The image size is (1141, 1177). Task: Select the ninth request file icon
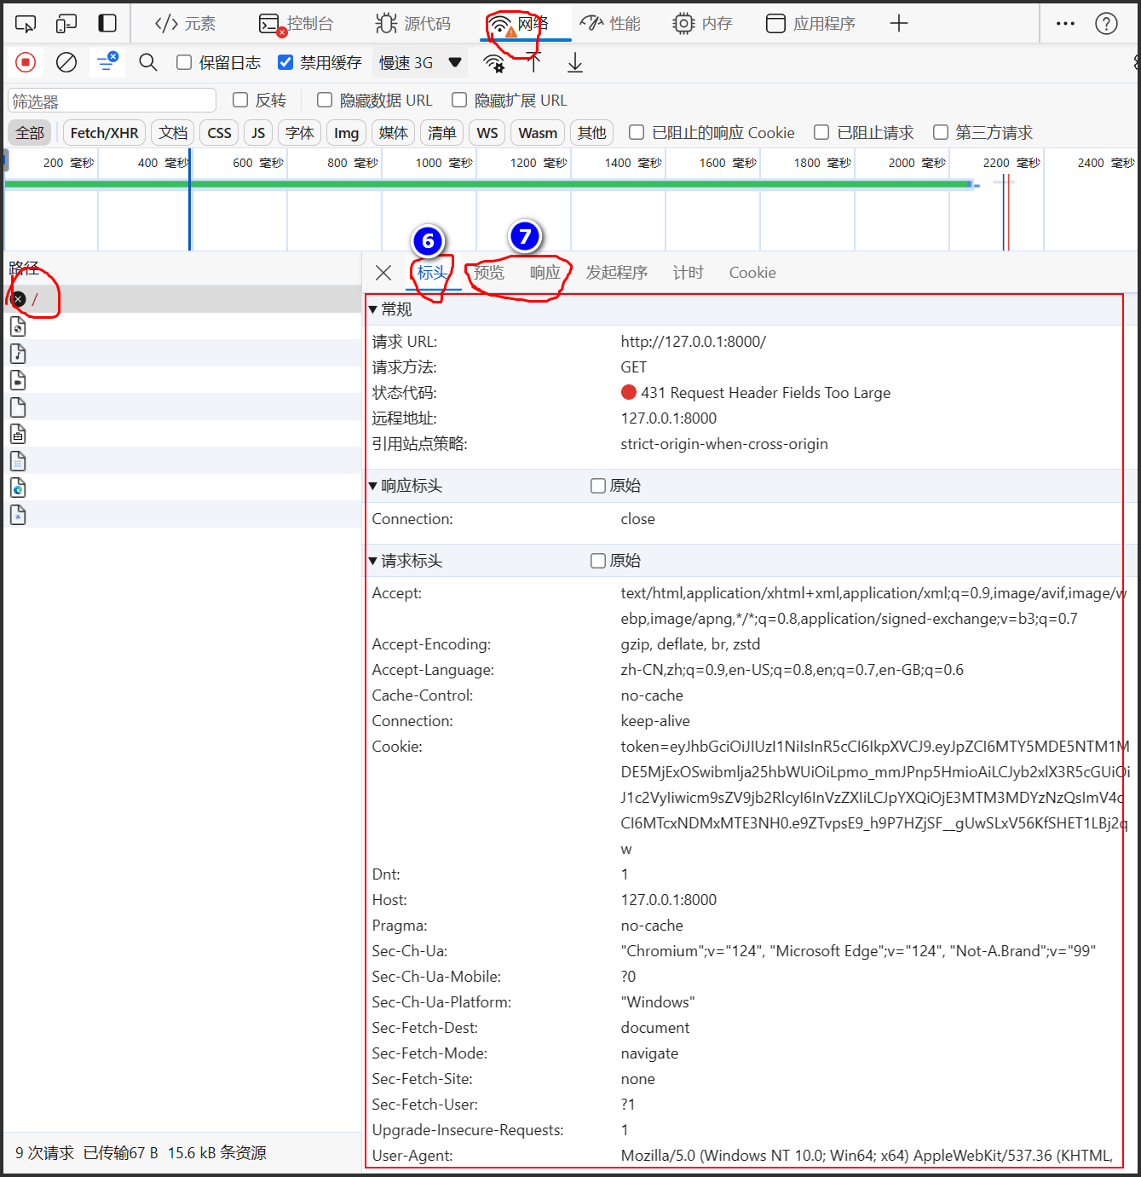pos(18,515)
